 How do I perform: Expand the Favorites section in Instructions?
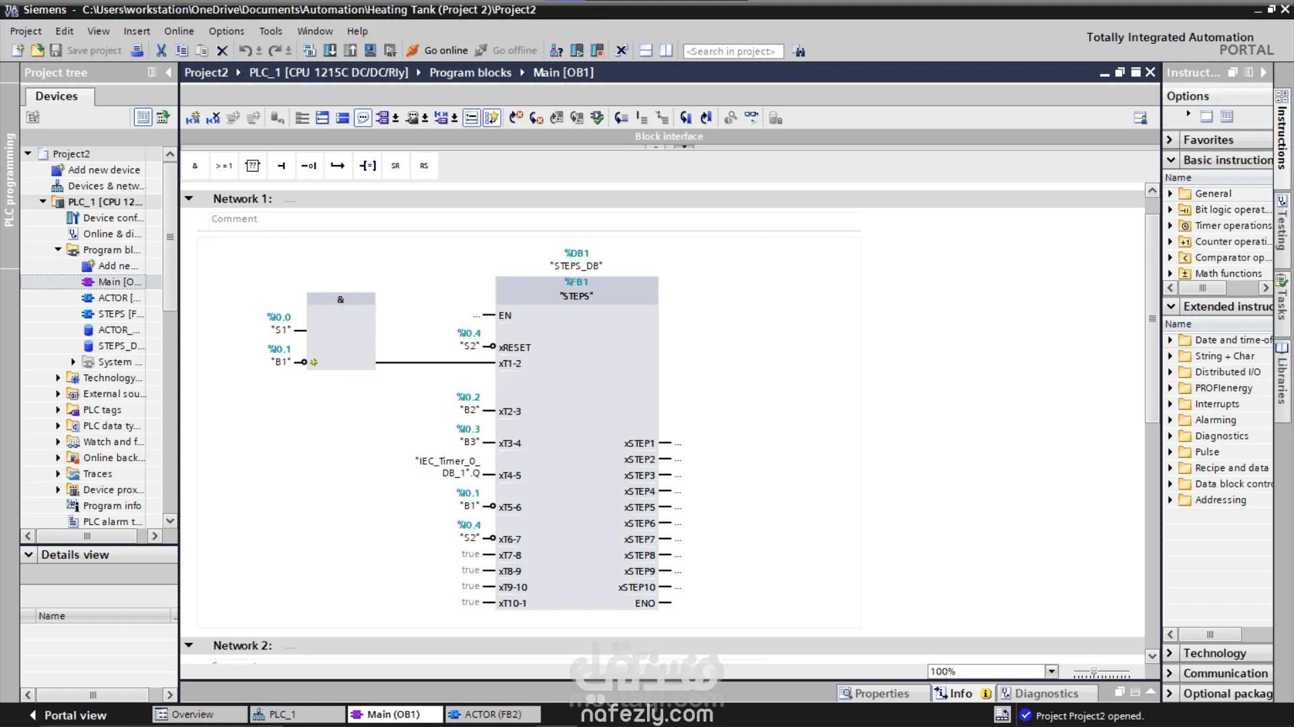pos(1171,140)
